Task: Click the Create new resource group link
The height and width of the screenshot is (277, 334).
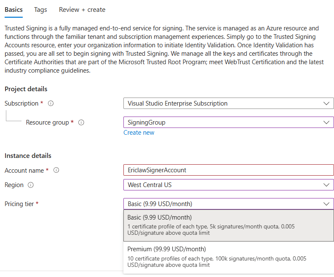Action: [x=139, y=133]
